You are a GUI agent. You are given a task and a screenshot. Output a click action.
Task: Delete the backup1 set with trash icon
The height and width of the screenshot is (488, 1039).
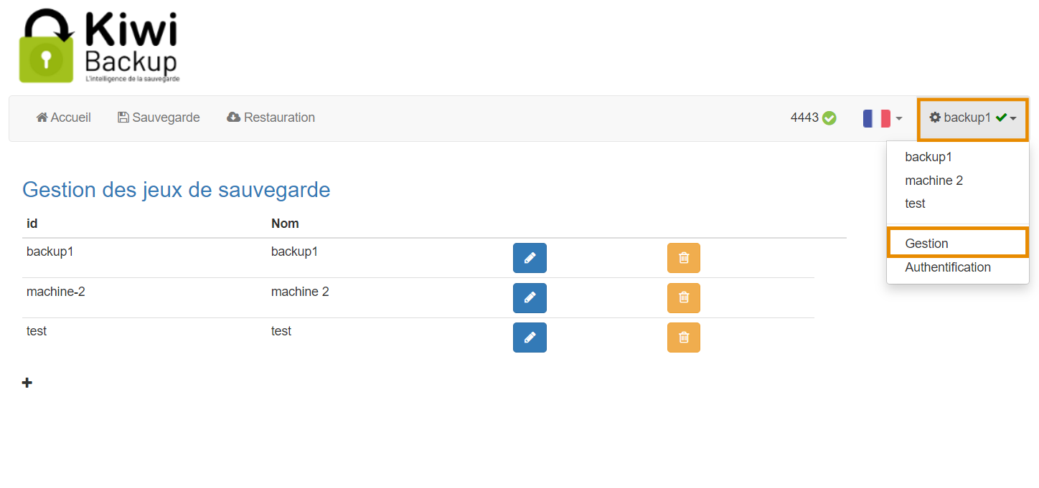click(683, 258)
